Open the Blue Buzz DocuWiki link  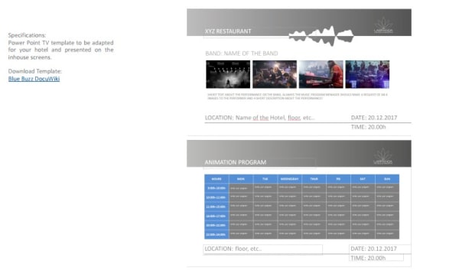pyautogui.click(x=34, y=79)
